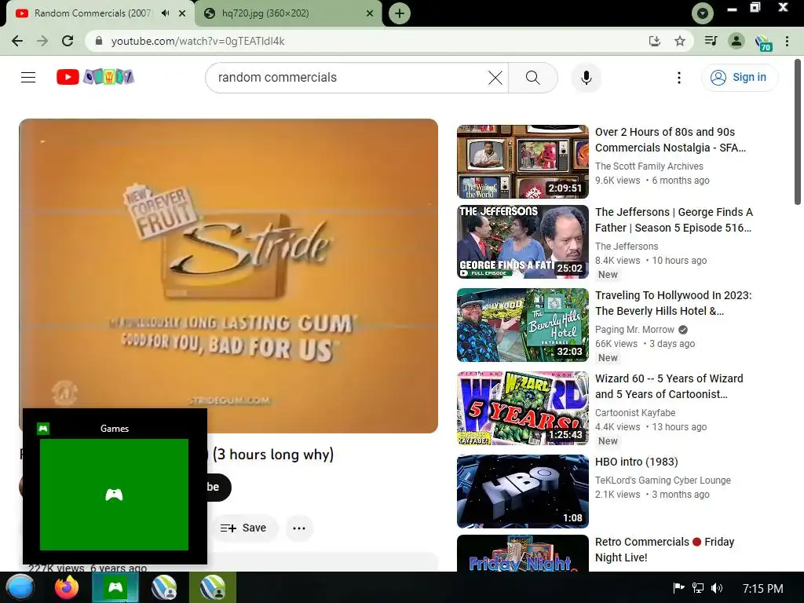Close the Random Commercials tab
This screenshot has width=804, height=603.
pos(182,13)
